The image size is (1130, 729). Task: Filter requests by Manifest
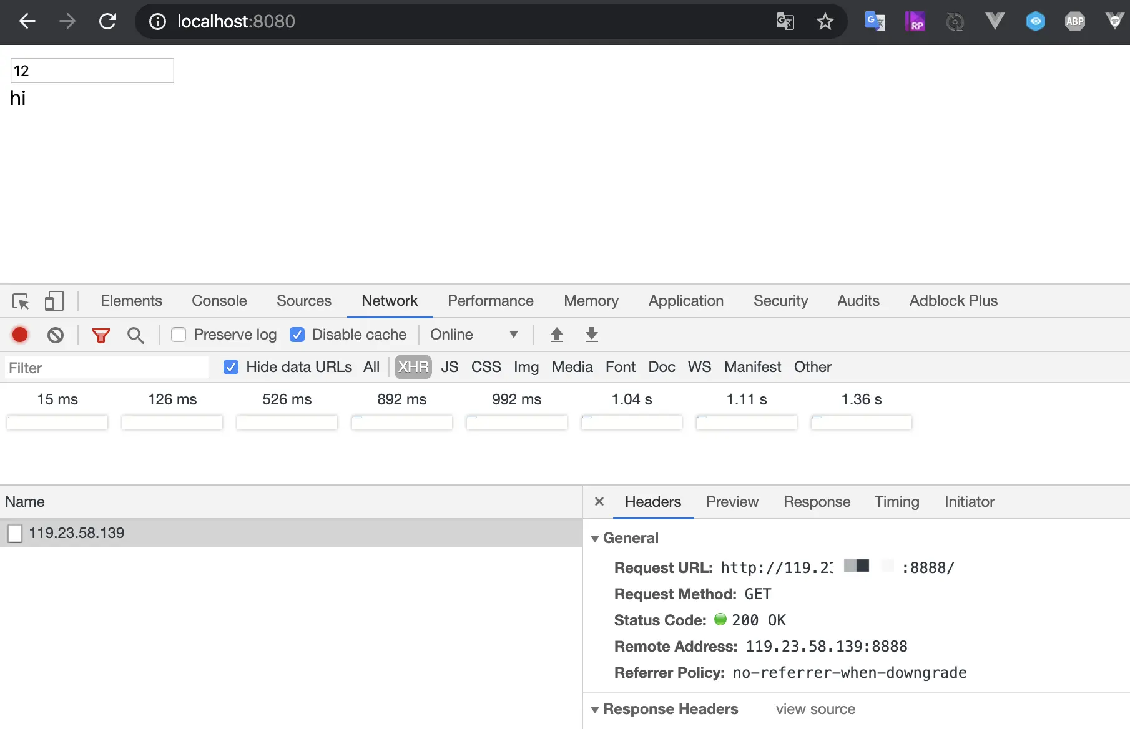tap(752, 367)
